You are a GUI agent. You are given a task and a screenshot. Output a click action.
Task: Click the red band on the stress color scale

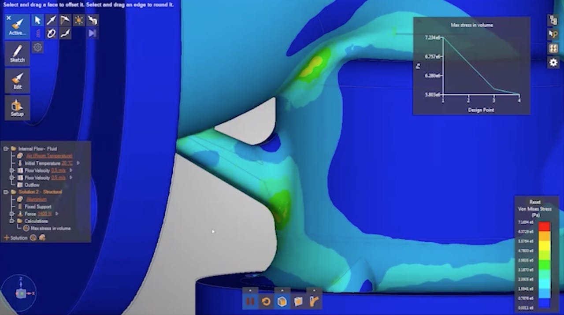[545, 226]
